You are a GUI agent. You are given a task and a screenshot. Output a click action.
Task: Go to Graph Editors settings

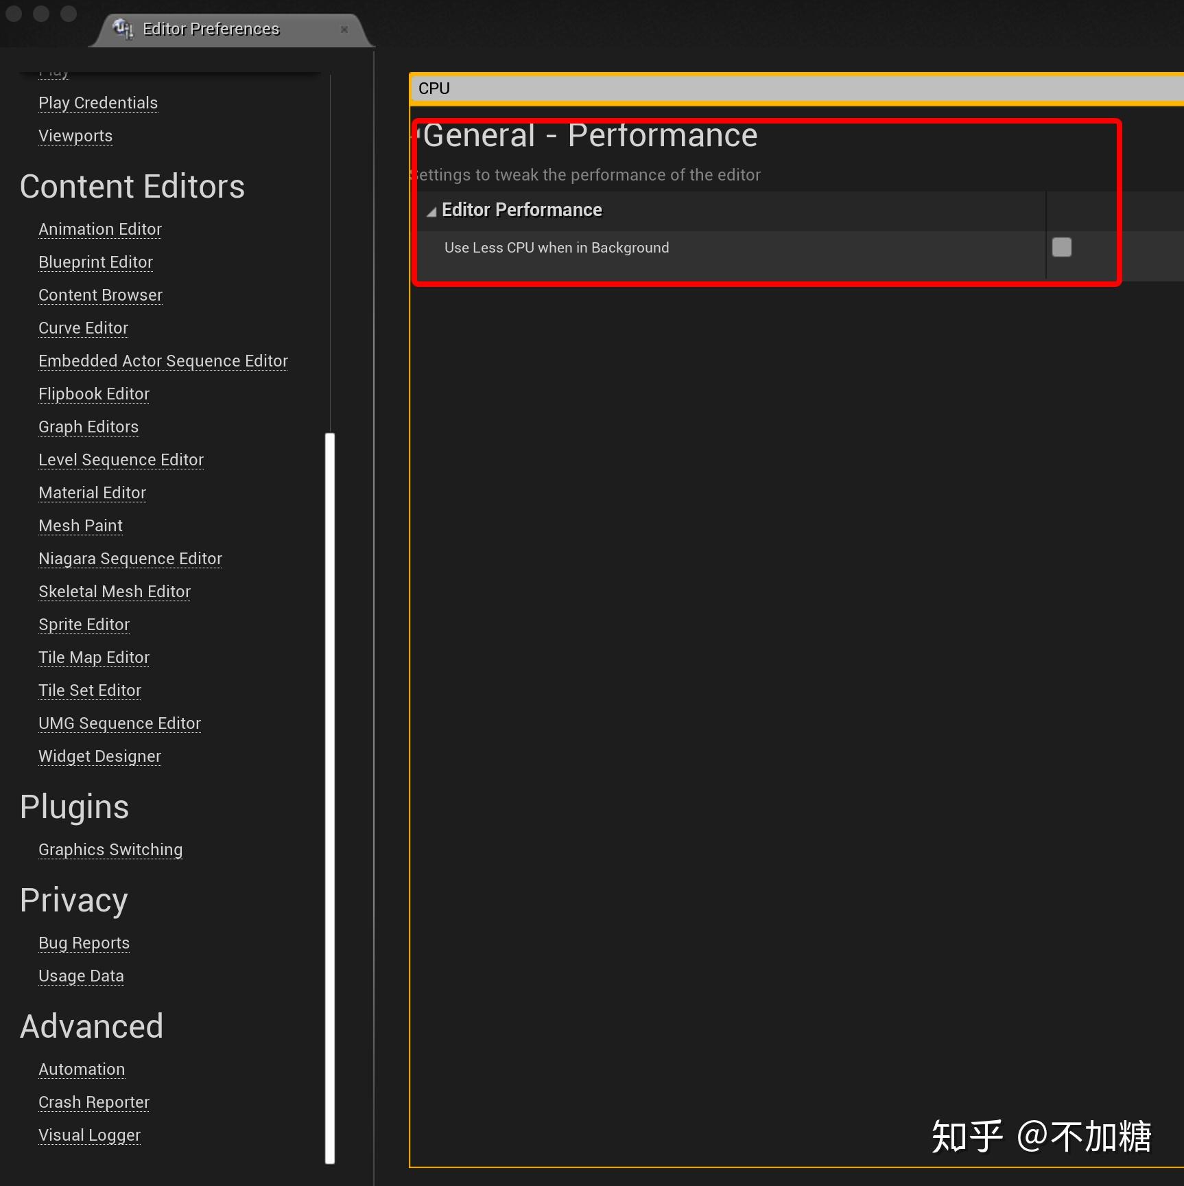pyautogui.click(x=88, y=427)
